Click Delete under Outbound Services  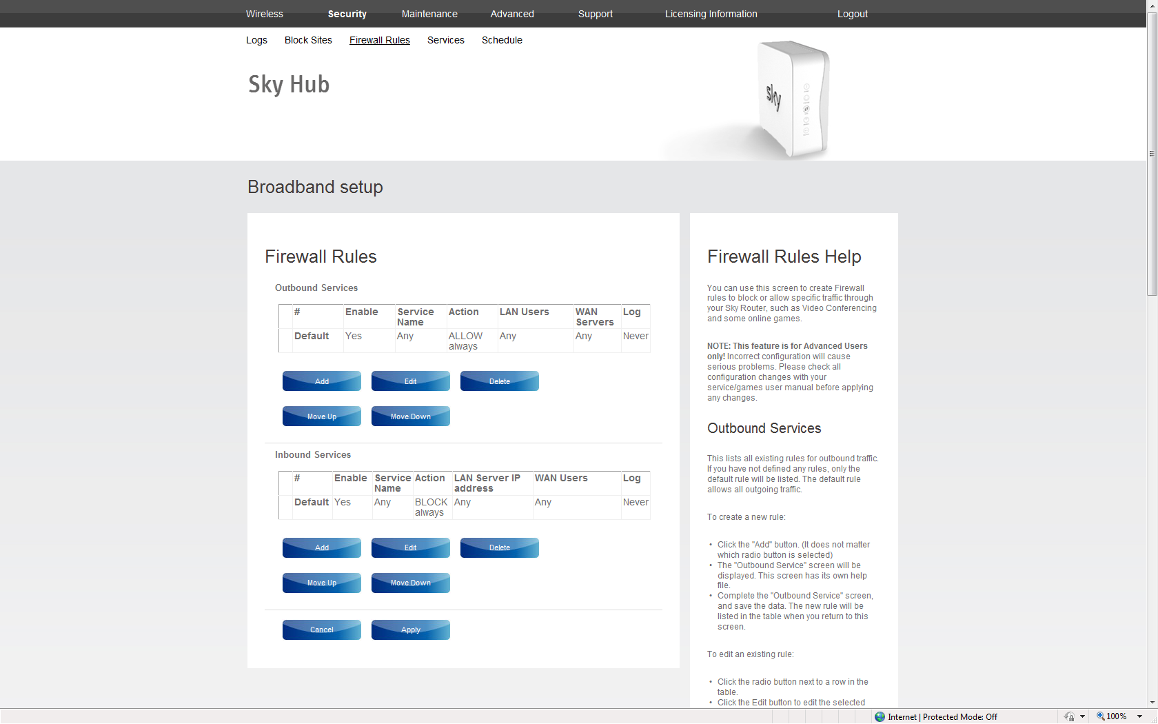click(x=500, y=381)
